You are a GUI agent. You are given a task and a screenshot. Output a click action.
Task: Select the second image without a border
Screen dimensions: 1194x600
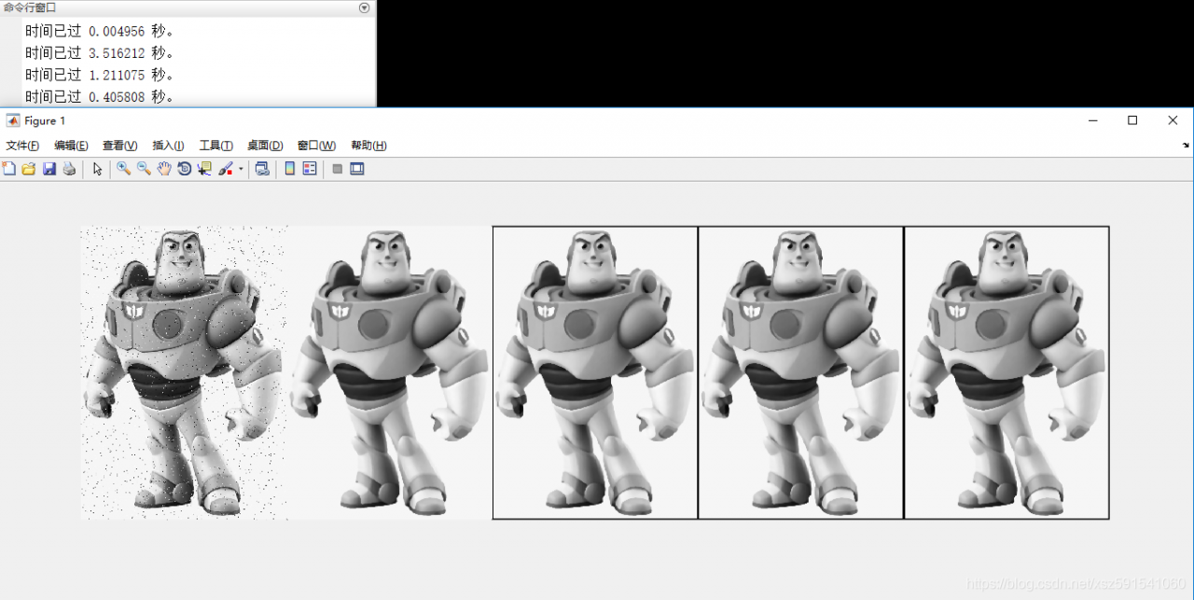pyautogui.click(x=390, y=372)
